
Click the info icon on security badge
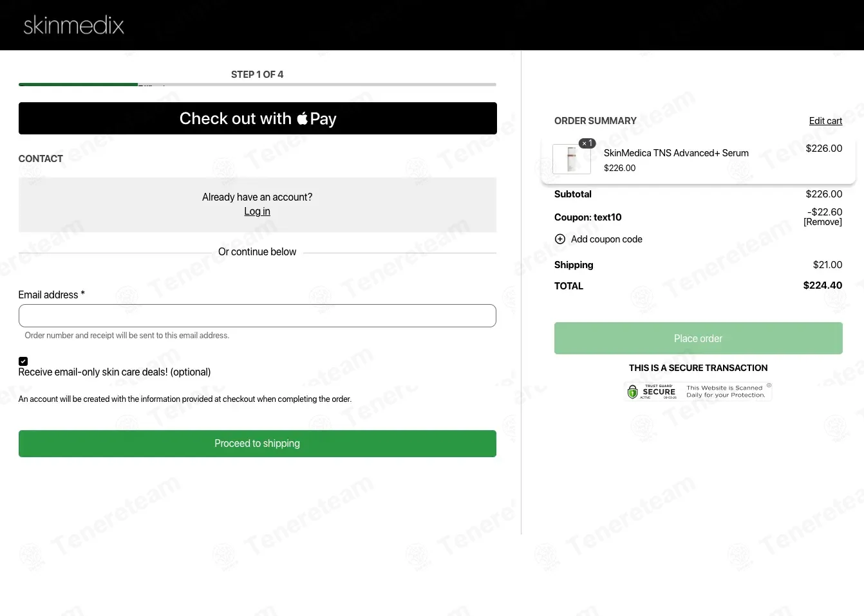[x=769, y=385]
